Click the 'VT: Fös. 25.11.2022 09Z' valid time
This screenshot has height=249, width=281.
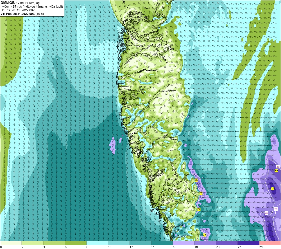[17, 14]
